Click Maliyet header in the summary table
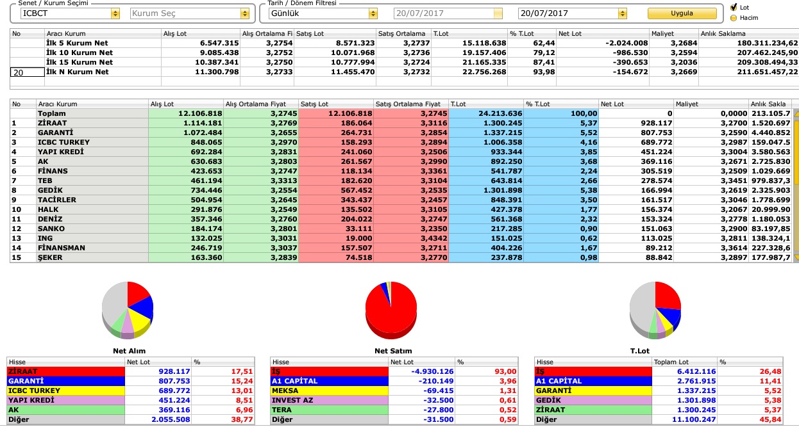 coord(674,33)
